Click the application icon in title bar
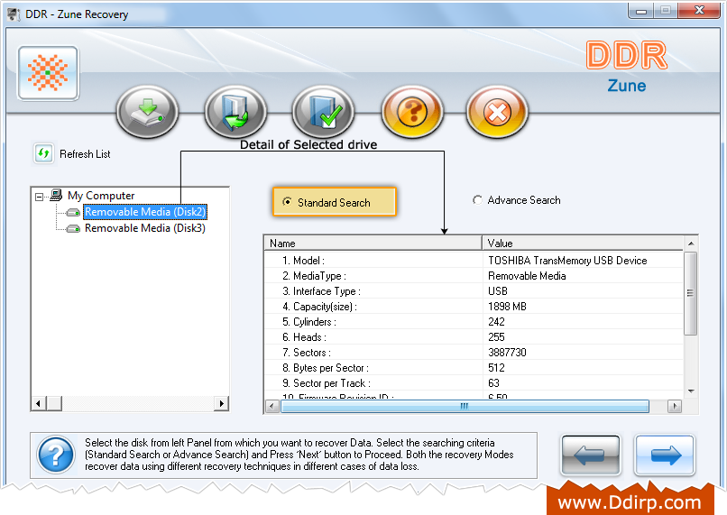The image size is (727, 515). pos(14,14)
